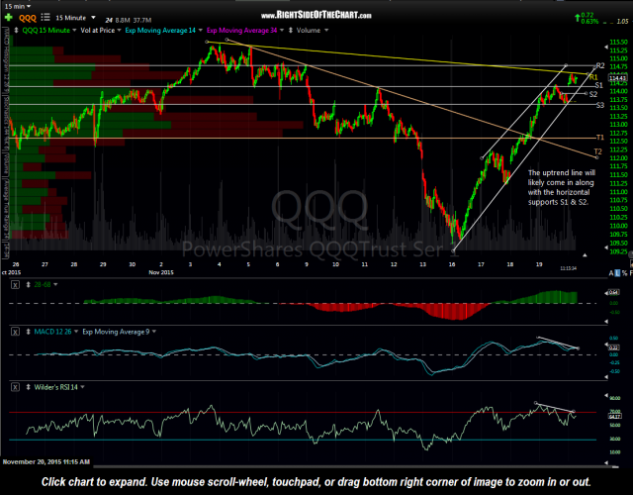Select the logarithmic scale L button
633x495 pixels.
[617, 273]
